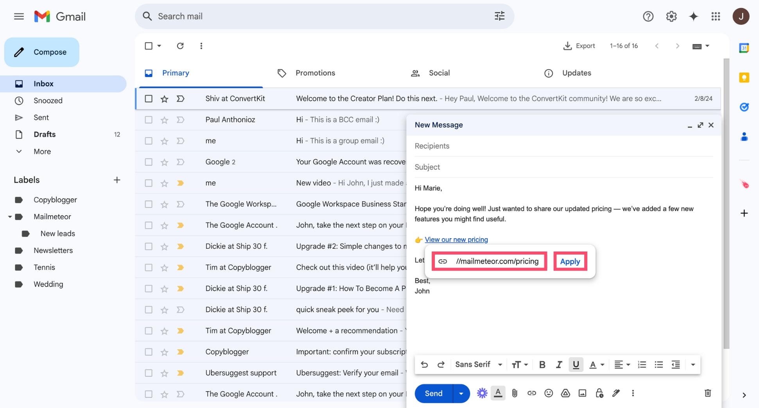759x408 pixels.
Task: Undo the last edit in the compose toolbar
Action: coord(424,365)
